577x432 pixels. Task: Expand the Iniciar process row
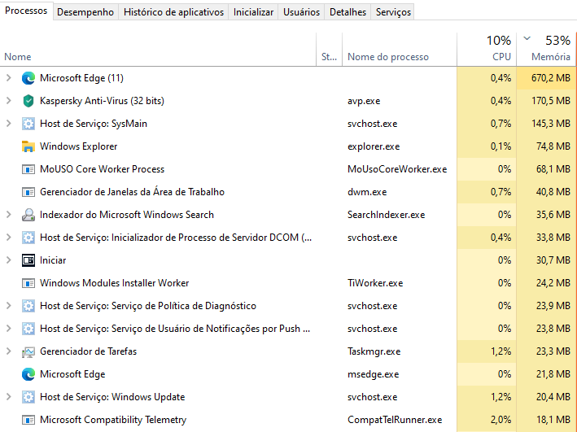point(9,260)
